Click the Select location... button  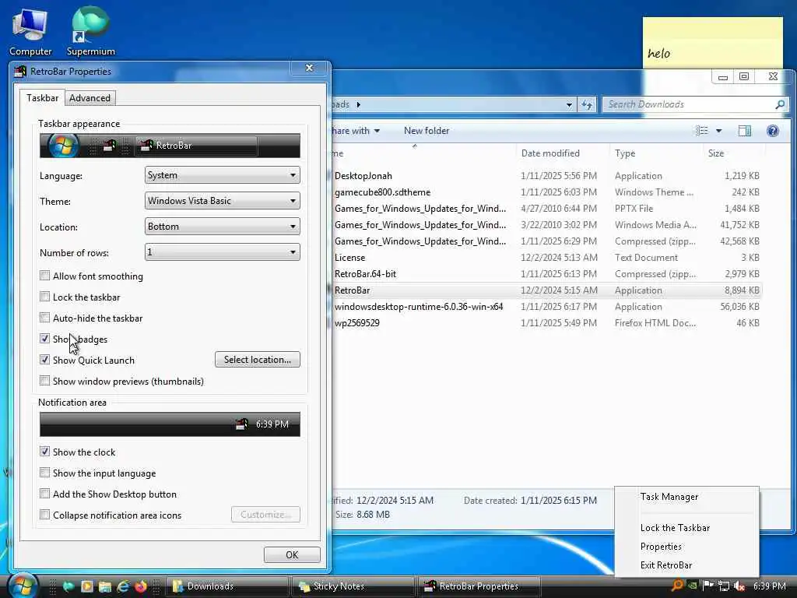click(257, 360)
